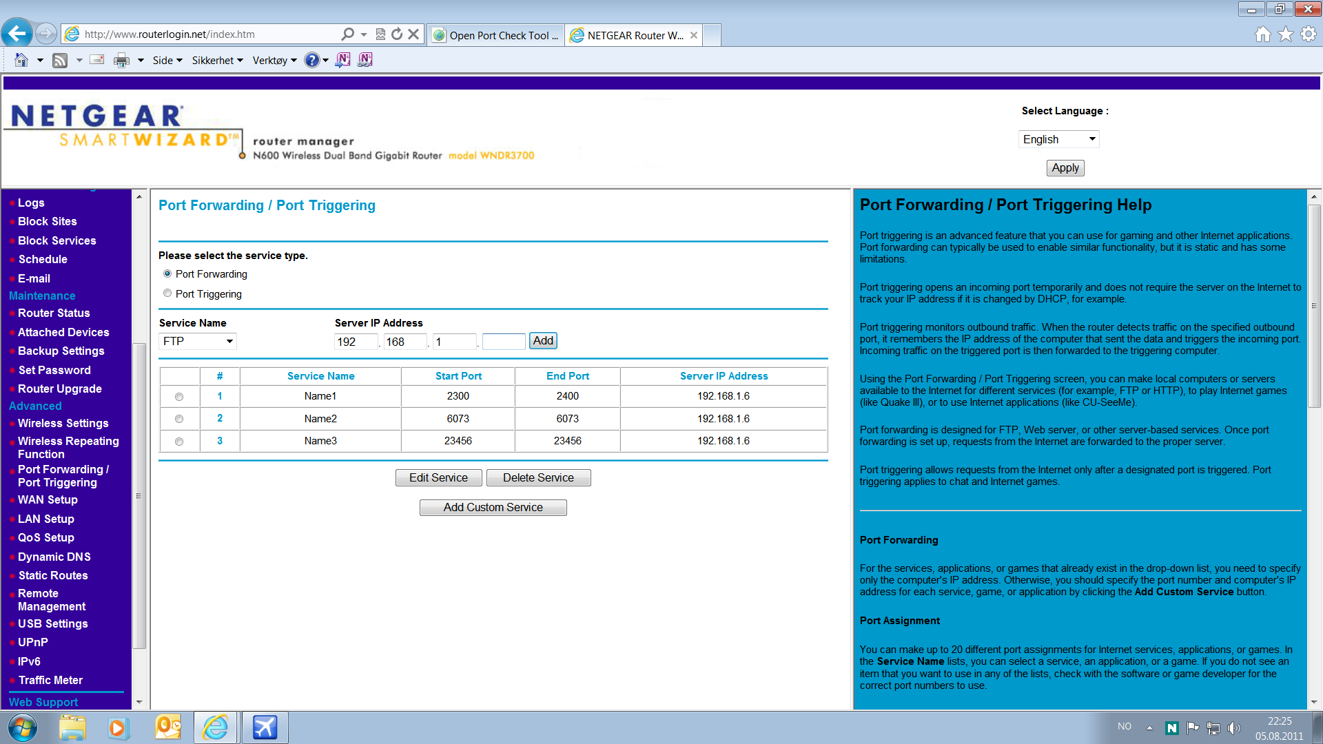The height and width of the screenshot is (744, 1323).
Task: Click the sidebar scrollbar up arrow
Action: tap(139, 196)
